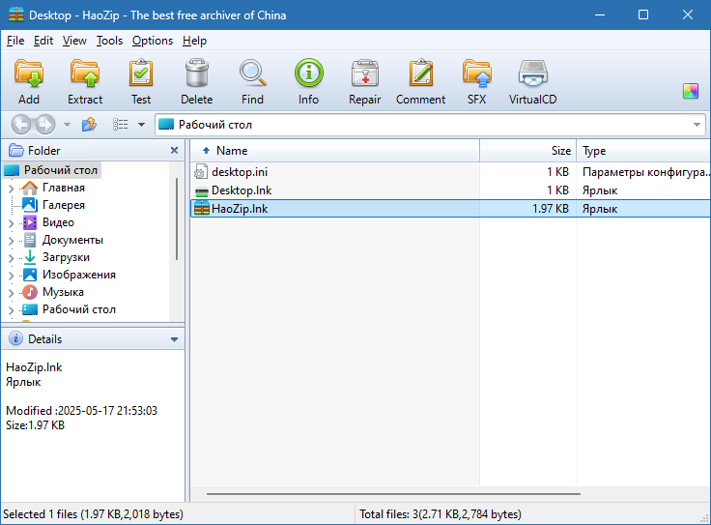Open the VirtualCD tool

click(532, 81)
